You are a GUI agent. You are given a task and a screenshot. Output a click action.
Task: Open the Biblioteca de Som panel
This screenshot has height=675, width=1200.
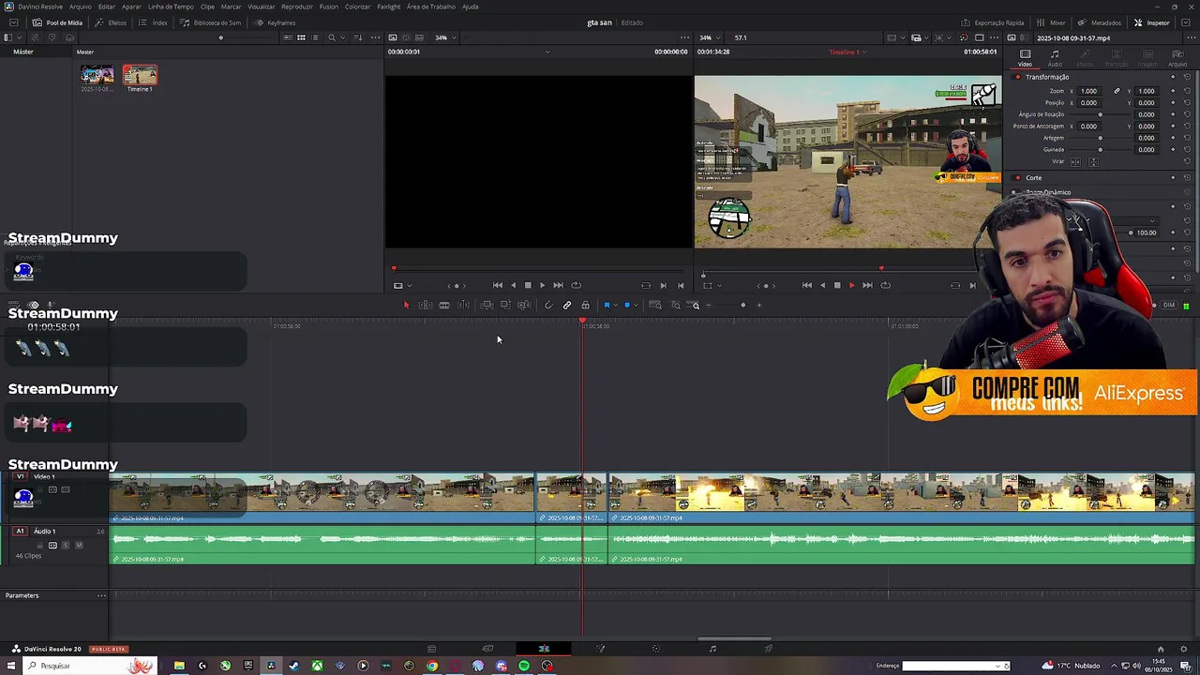211,22
